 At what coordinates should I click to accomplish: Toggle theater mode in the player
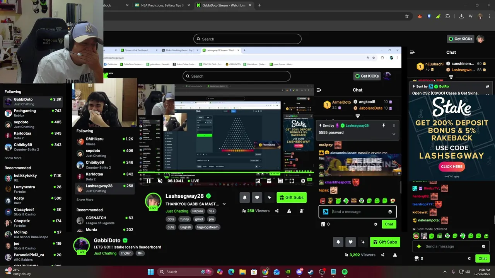tap(280, 181)
